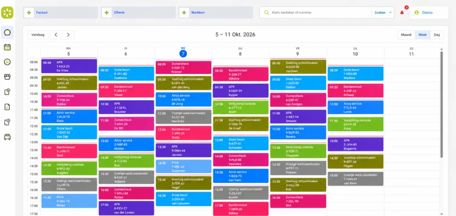Open the products box sidebar icon
This screenshot has width=456, height=216.
point(7,77)
